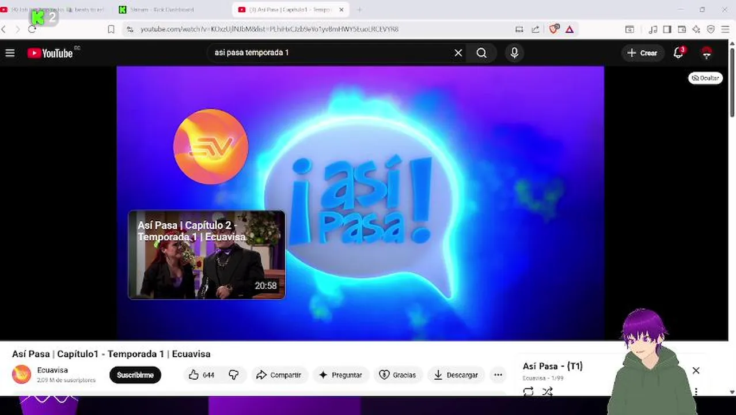
Task: Open Brave Shields lion icon
Action: point(553,29)
